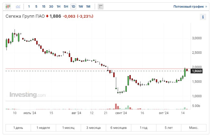Select the 1M interval
212x137 pixels.
pyautogui.click(x=88, y=7)
